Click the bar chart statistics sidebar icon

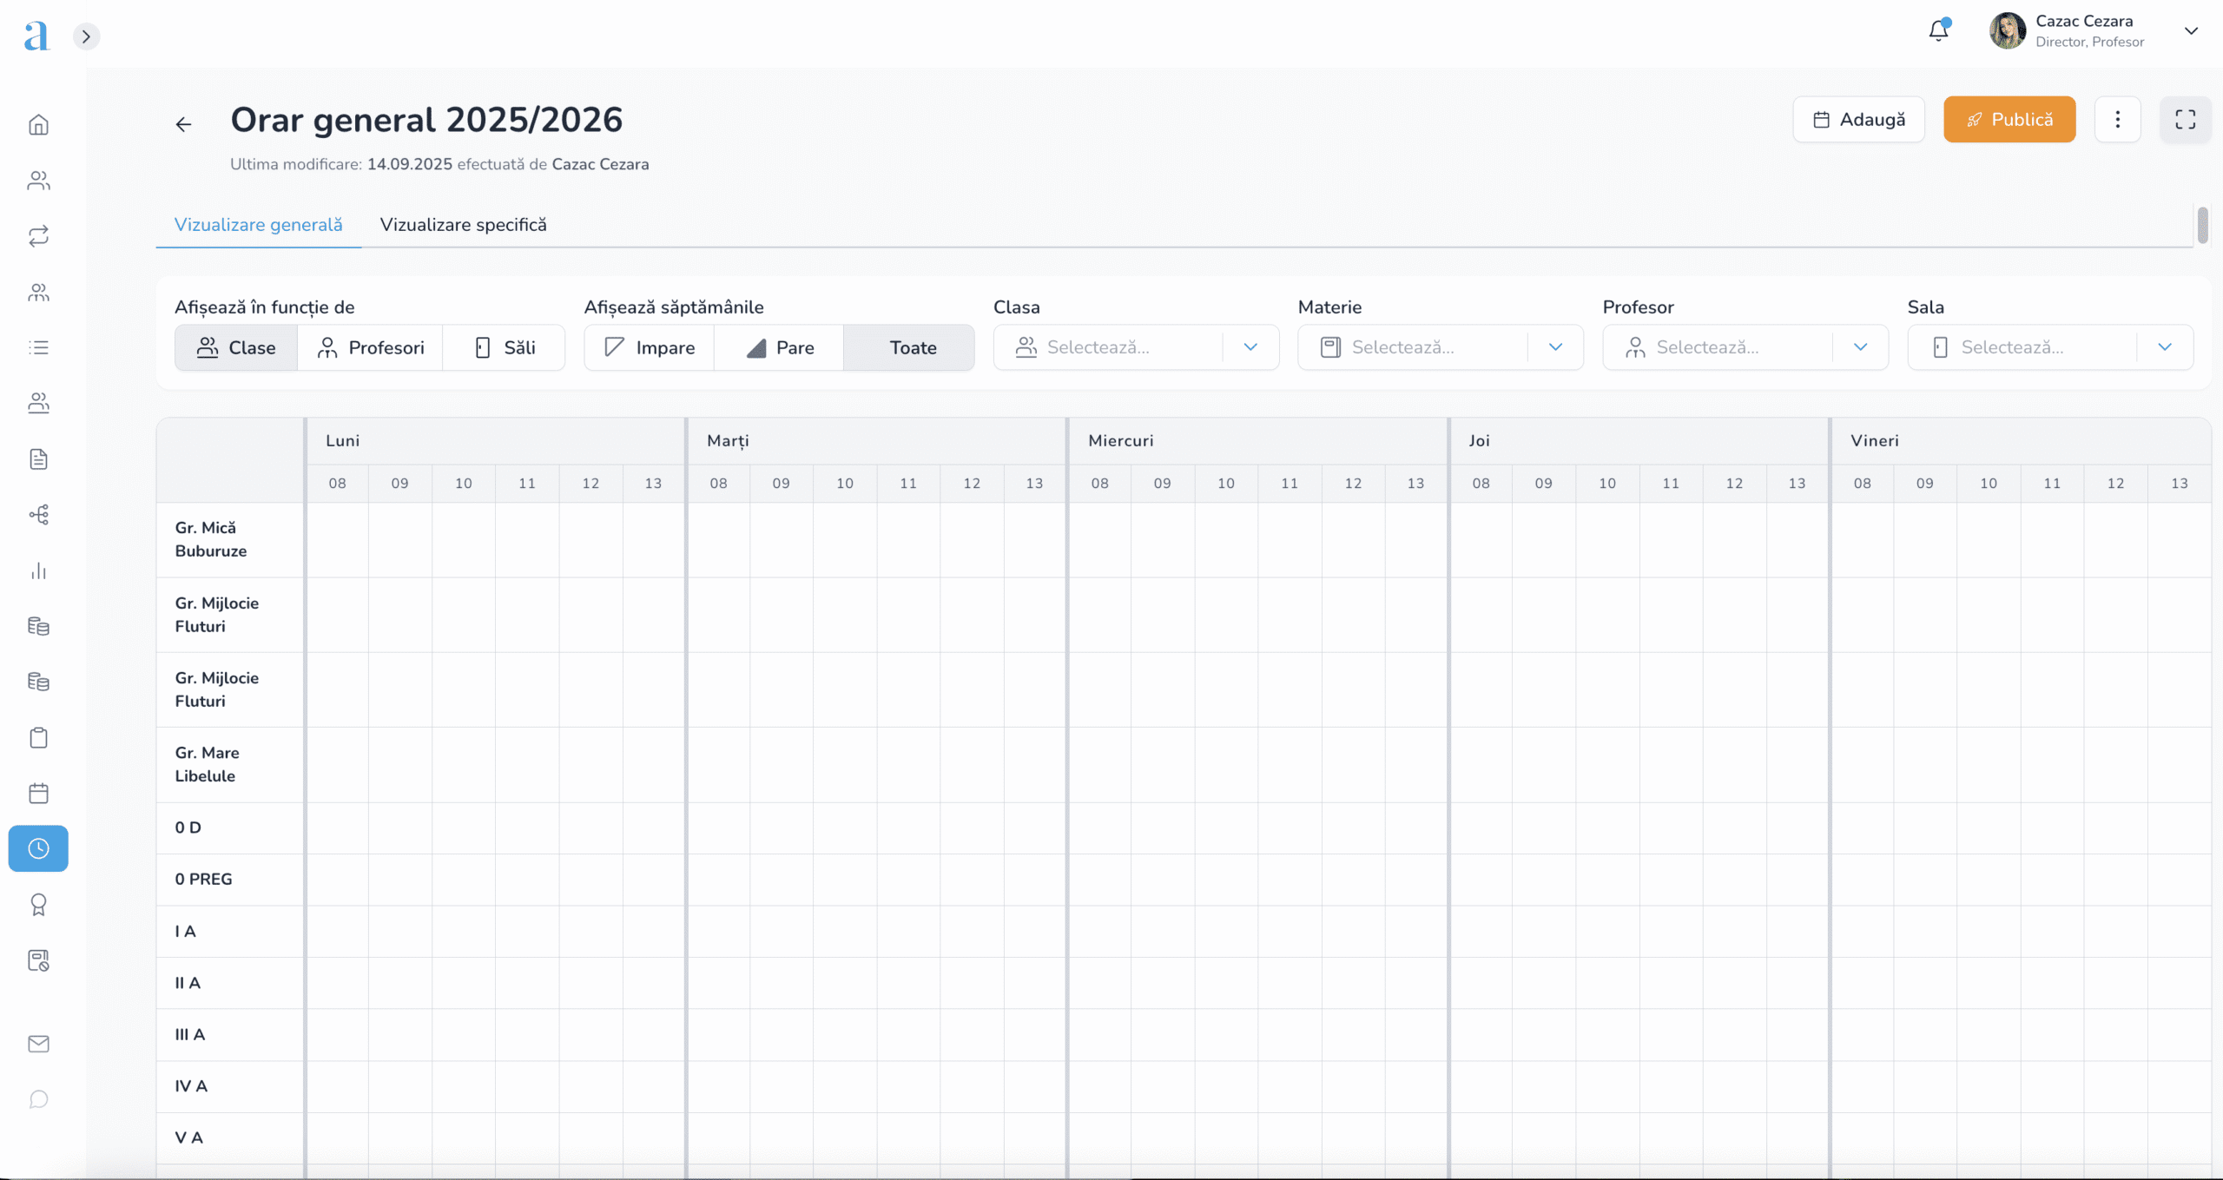click(x=38, y=570)
